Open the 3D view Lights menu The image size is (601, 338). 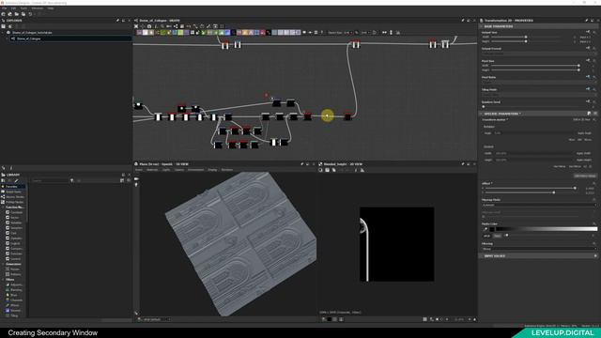[166, 169]
